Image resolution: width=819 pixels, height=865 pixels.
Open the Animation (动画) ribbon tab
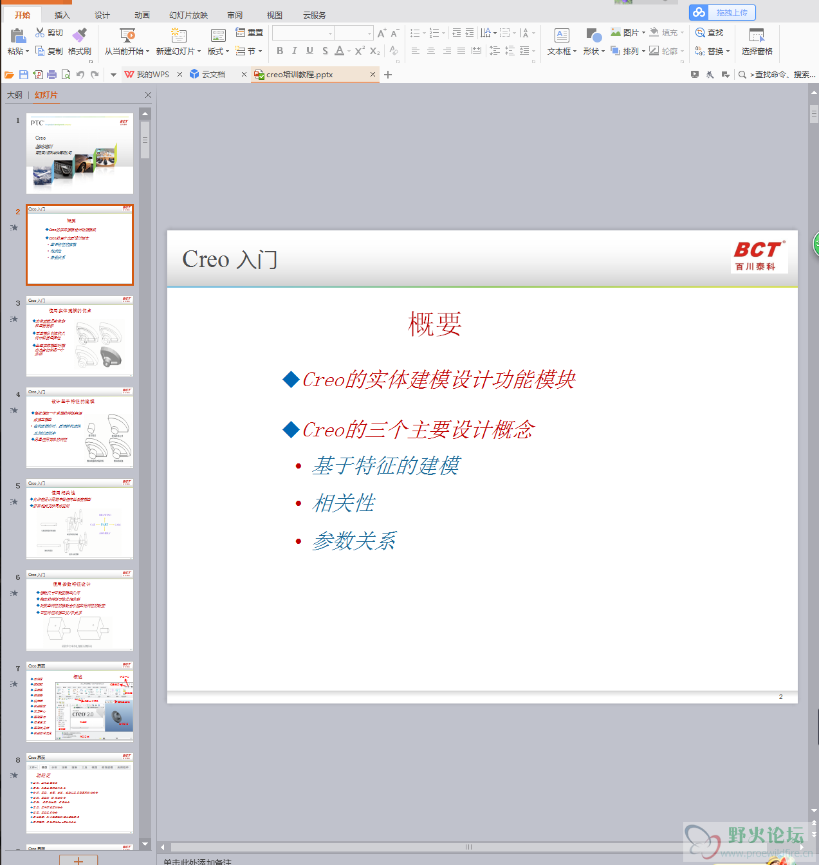pos(142,15)
